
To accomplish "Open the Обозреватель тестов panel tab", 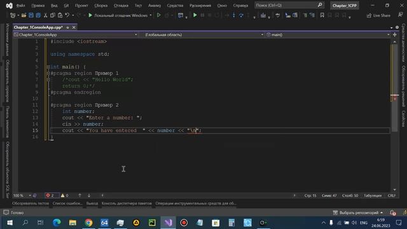I will [31, 204].
